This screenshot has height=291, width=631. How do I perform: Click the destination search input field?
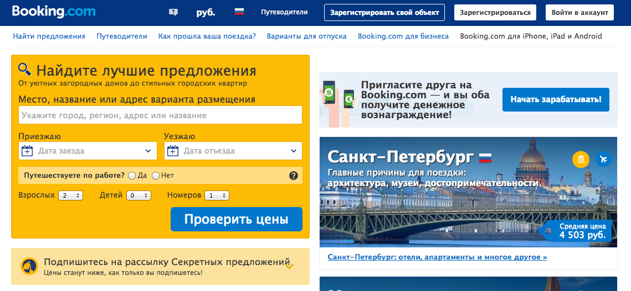[x=160, y=115]
